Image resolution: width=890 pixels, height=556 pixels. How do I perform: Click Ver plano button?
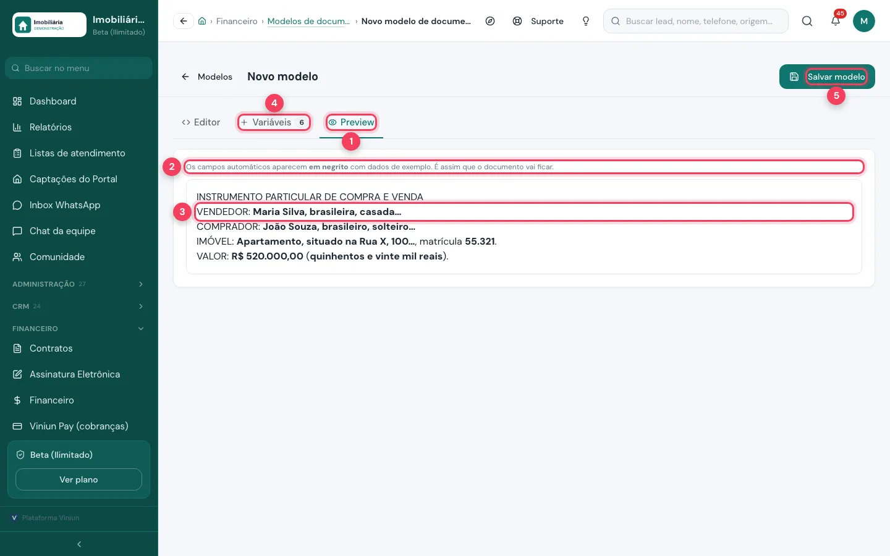pos(78,479)
